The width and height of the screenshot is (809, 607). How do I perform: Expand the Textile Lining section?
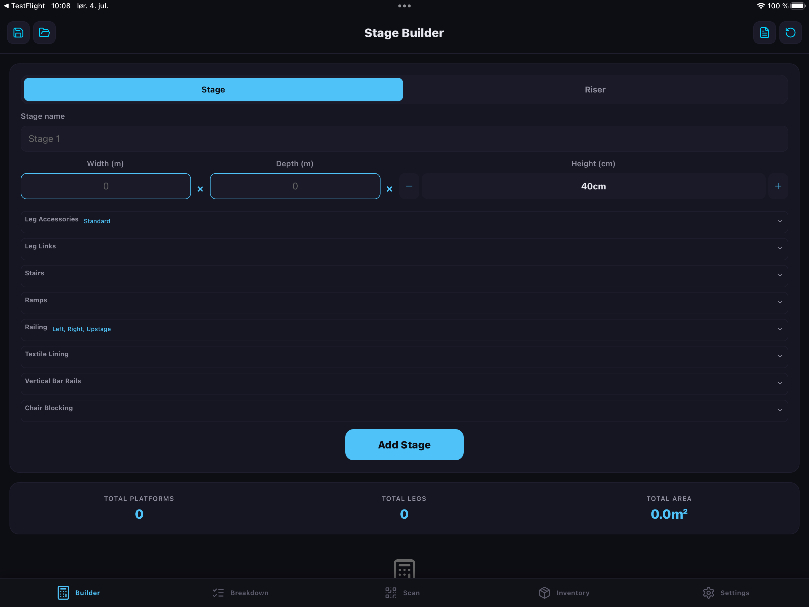tap(404, 356)
